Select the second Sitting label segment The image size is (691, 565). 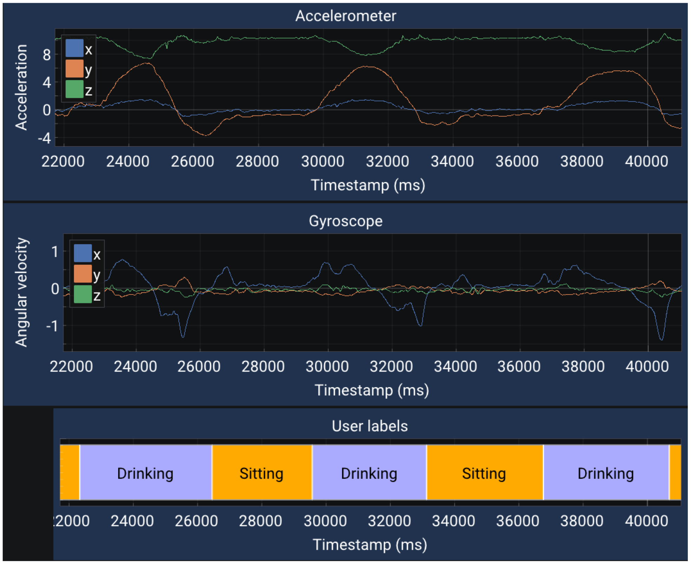click(x=484, y=473)
